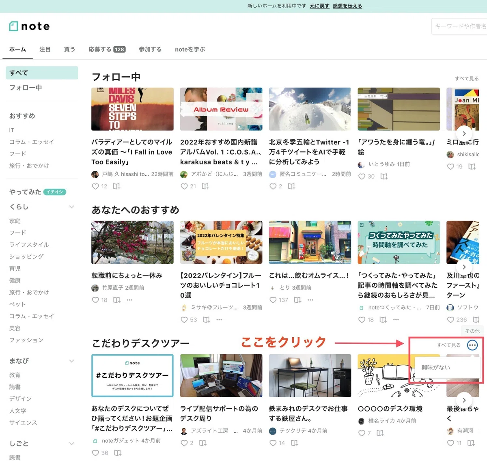
Task: Like the 飲むオムライス article with 137 likes
Action: [273, 300]
